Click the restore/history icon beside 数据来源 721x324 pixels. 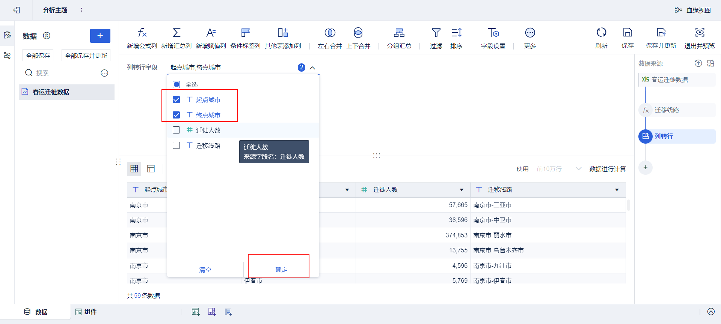(x=698, y=63)
